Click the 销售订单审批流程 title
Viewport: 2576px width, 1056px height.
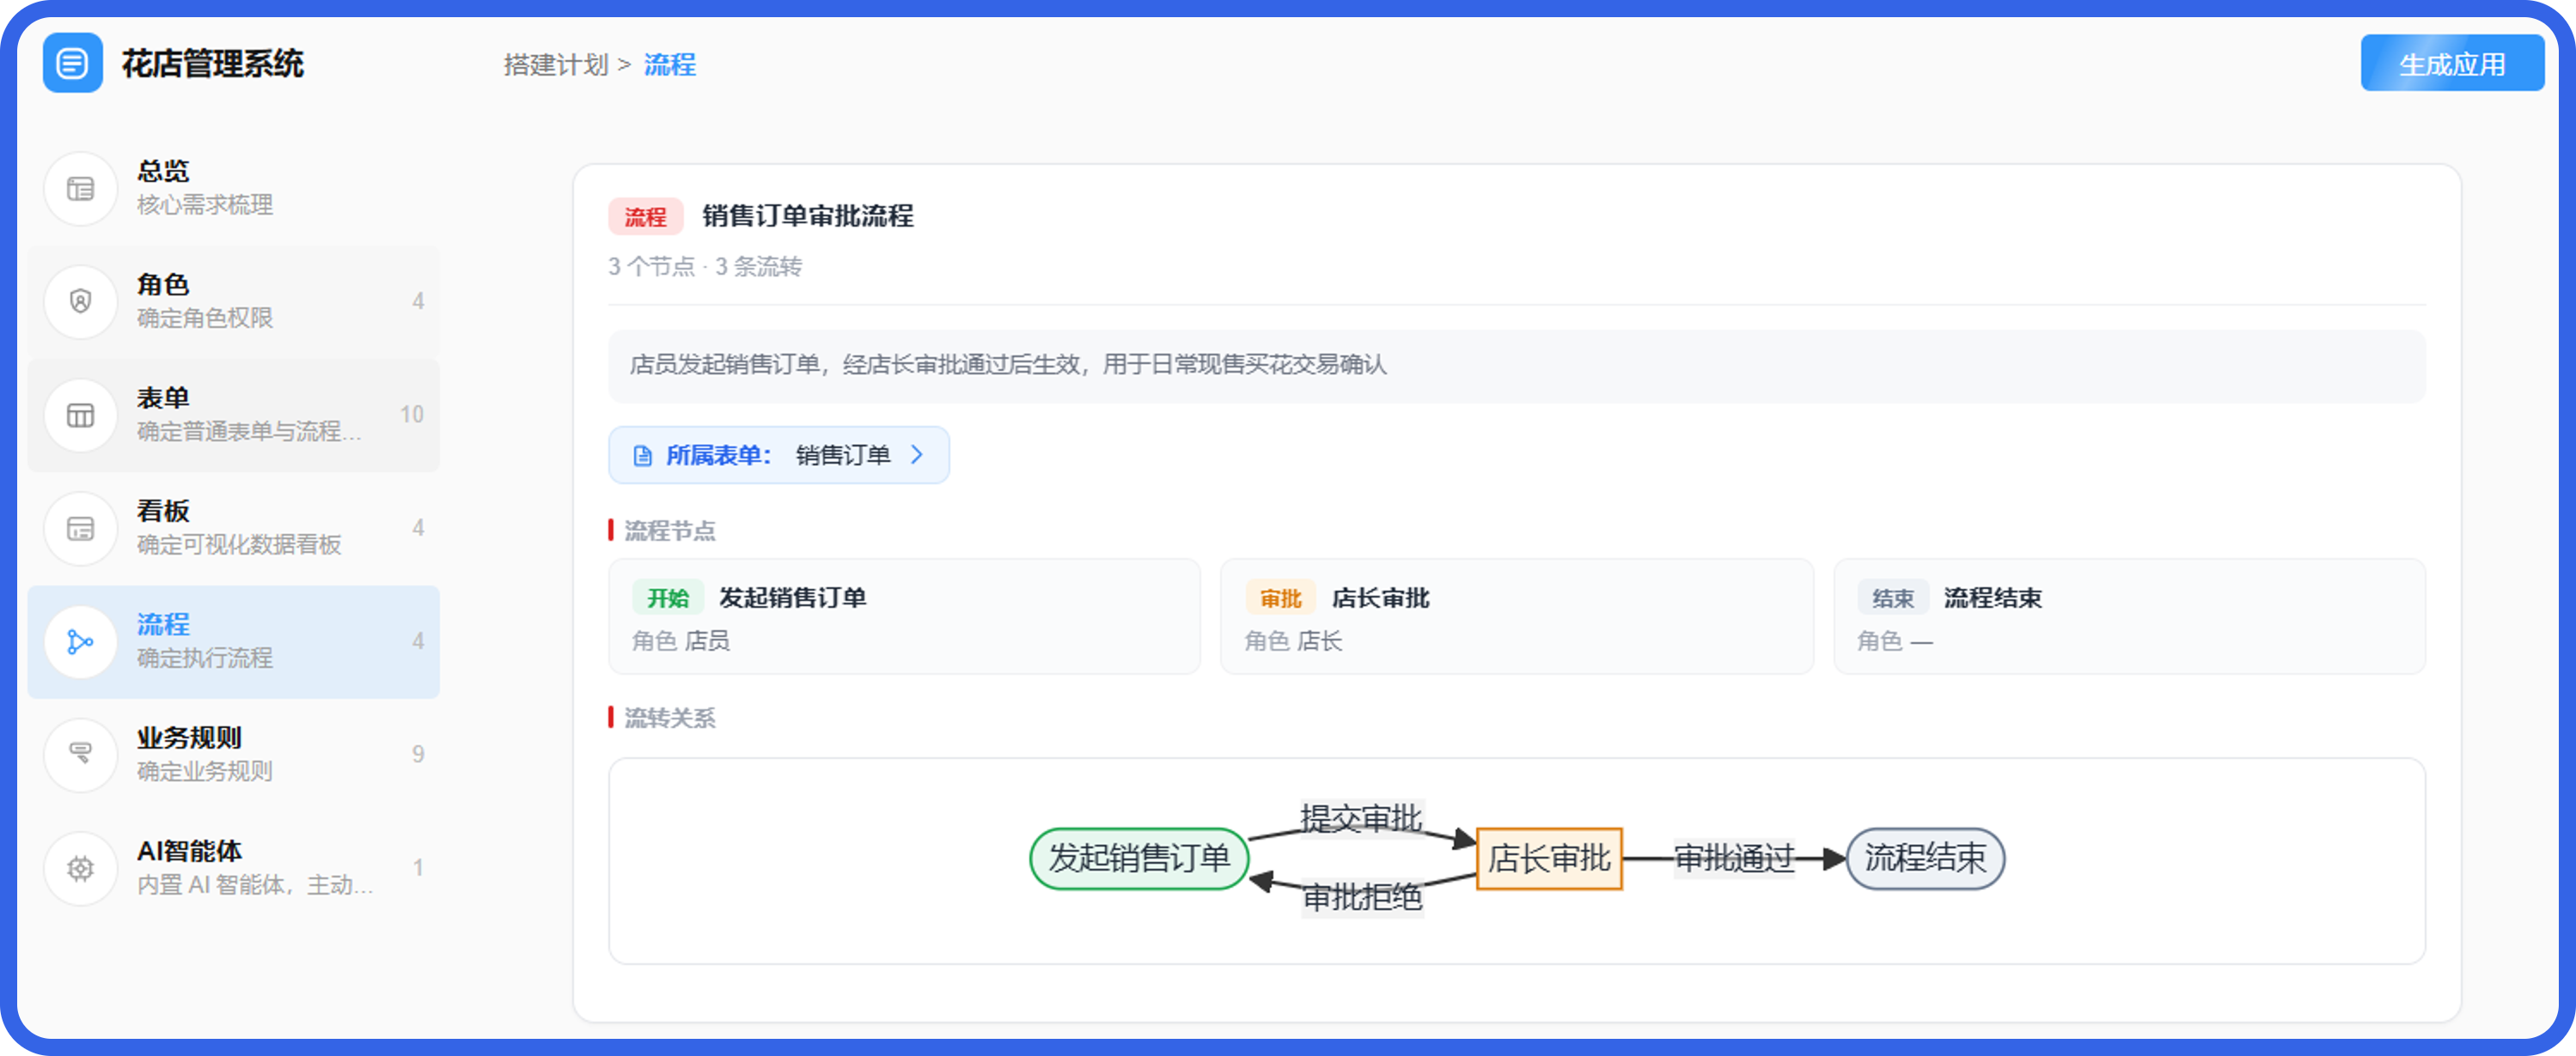[x=808, y=215]
